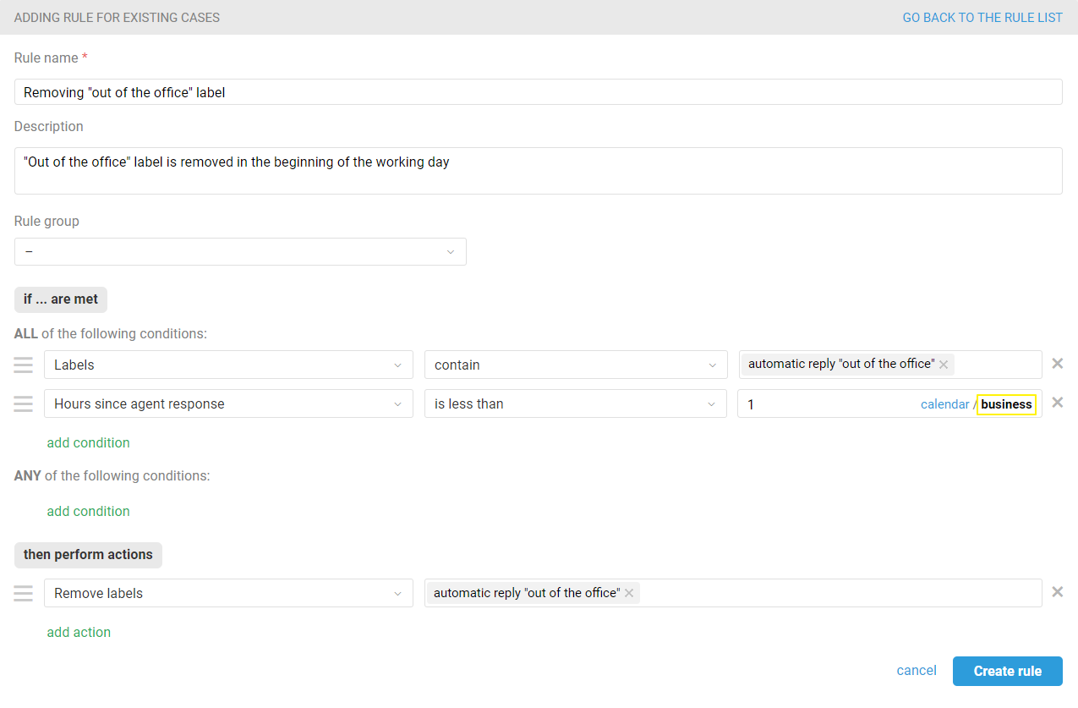1078x708 pixels.
Task: Delete the Remove labels action row
Action: pyautogui.click(x=1057, y=592)
